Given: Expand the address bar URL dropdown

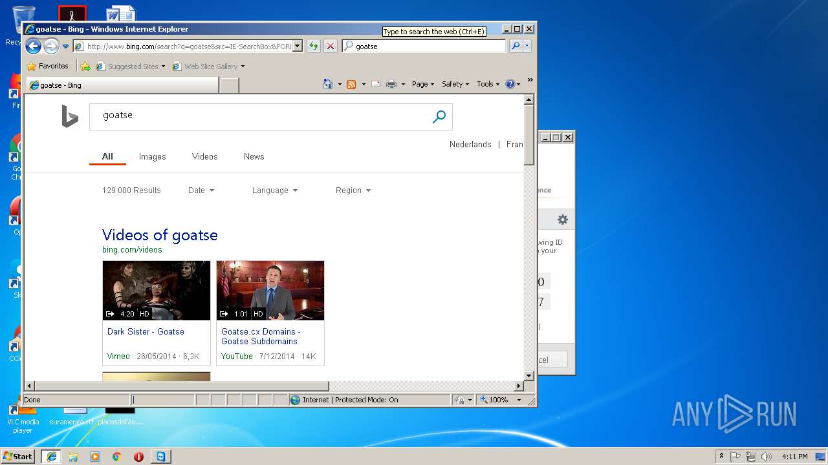Looking at the screenshot, I should [298, 46].
